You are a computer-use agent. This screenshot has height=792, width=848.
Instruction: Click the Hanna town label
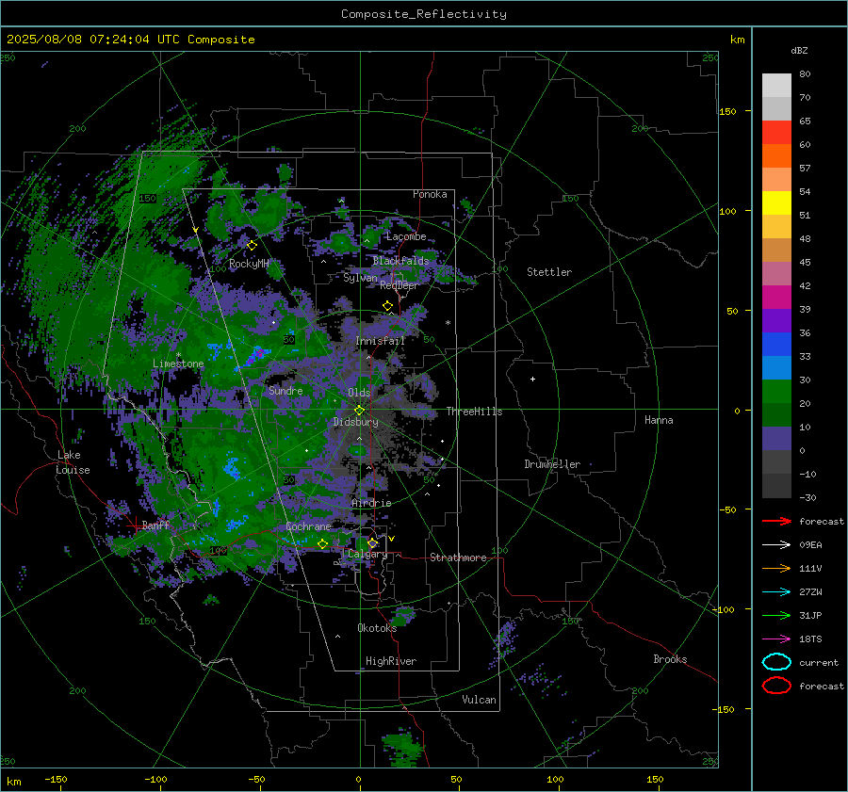click(659, 420)
